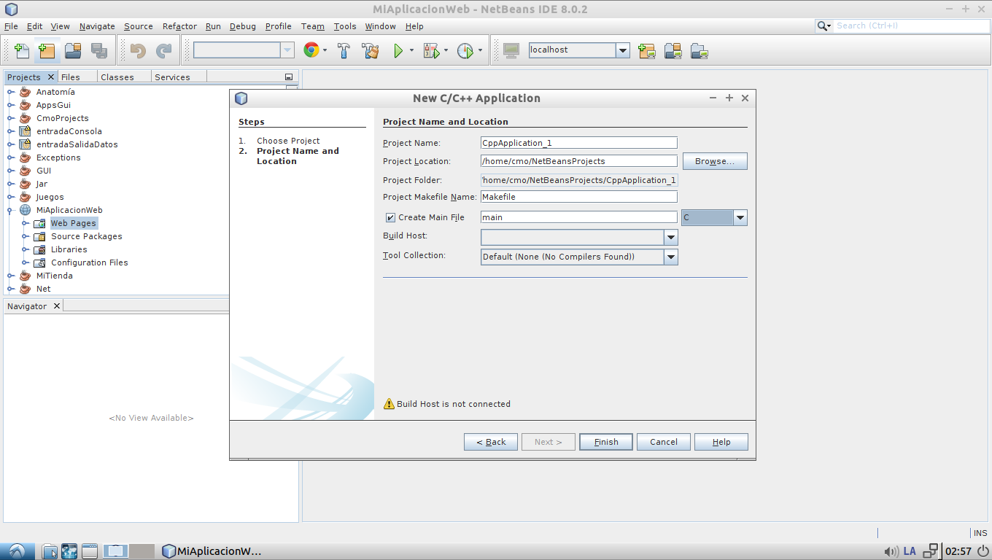Open the taskbar start menu icon
Screen dimensions: 992x560
click(x=17, y=551)
